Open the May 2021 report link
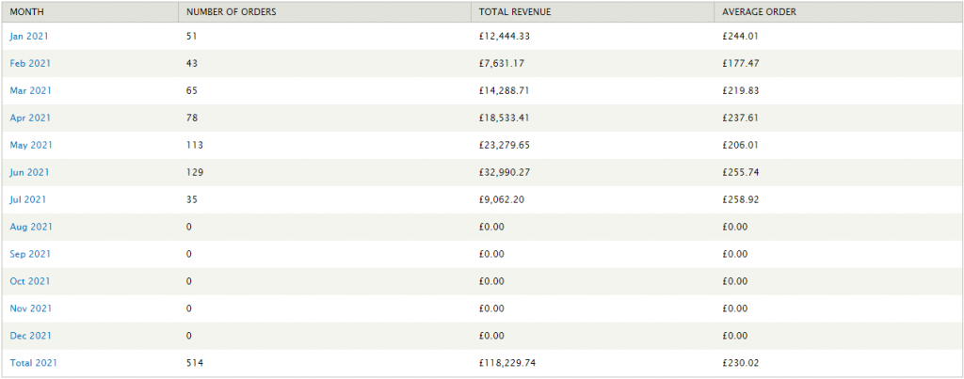Screen dimensions: 964x379 coord(31,145)
